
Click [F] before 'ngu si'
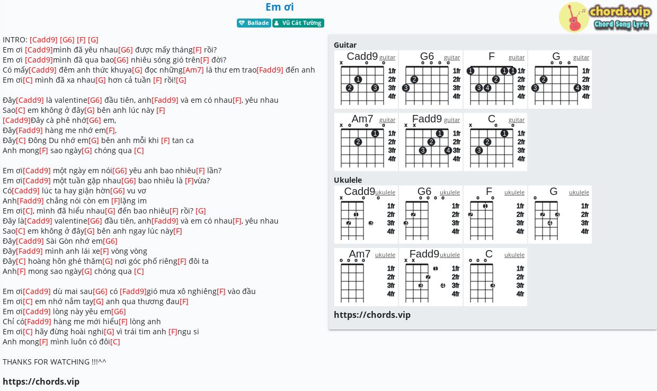coord(173,332)
